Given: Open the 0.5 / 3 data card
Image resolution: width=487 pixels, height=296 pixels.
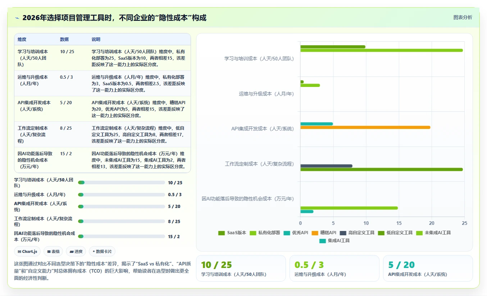Looking at the screenshot, I should point(334,268).
